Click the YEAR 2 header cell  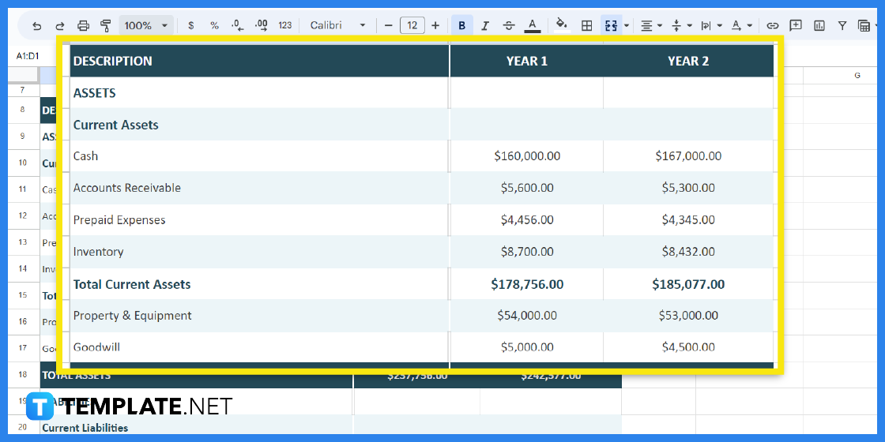click(688, 61)
